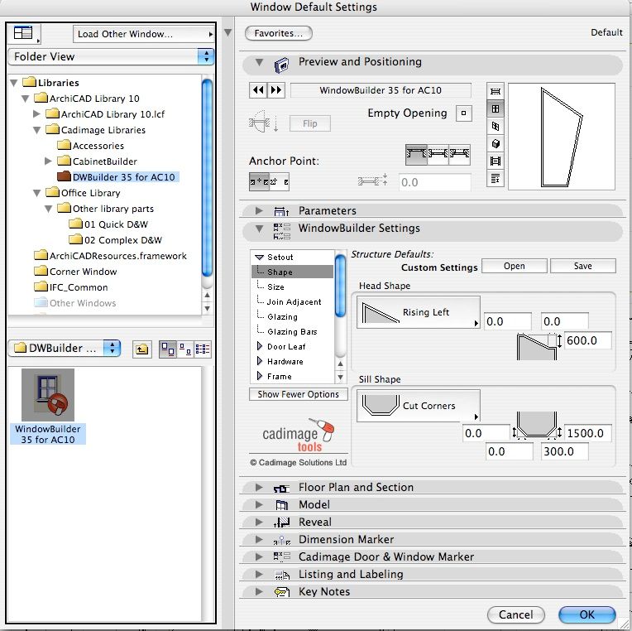The image size is (632, 631).
Task: Collapse the Preview and Positioning panel
Action: tap(259, 63)
